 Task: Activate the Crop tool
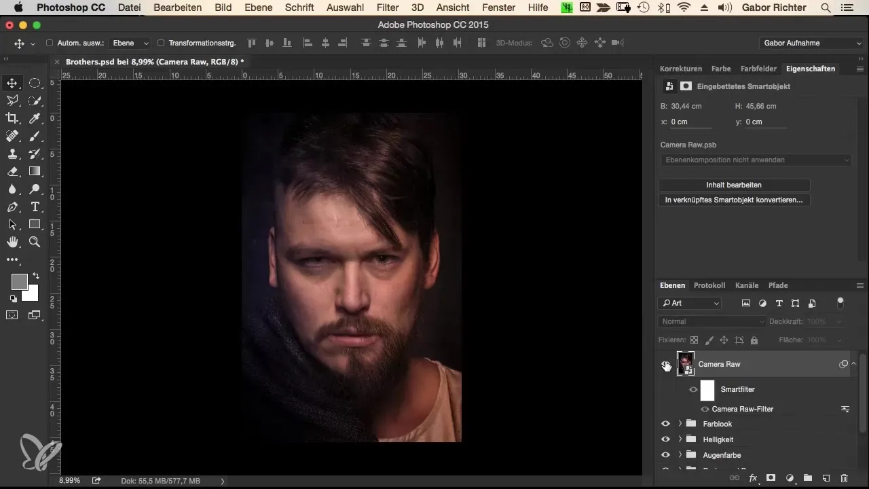tap(12, 118)
